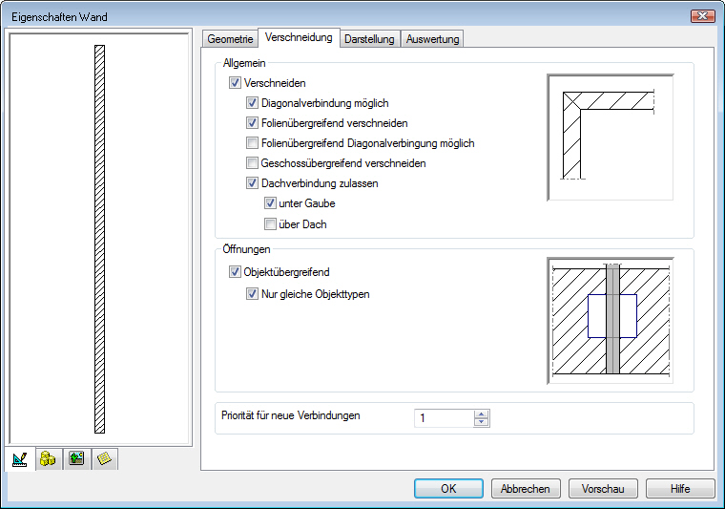
Task: Decrease priority with spinner down arrow
Action: [482, 422]
